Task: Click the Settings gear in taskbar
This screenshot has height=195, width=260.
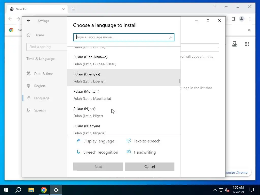Action: (56, 190)
